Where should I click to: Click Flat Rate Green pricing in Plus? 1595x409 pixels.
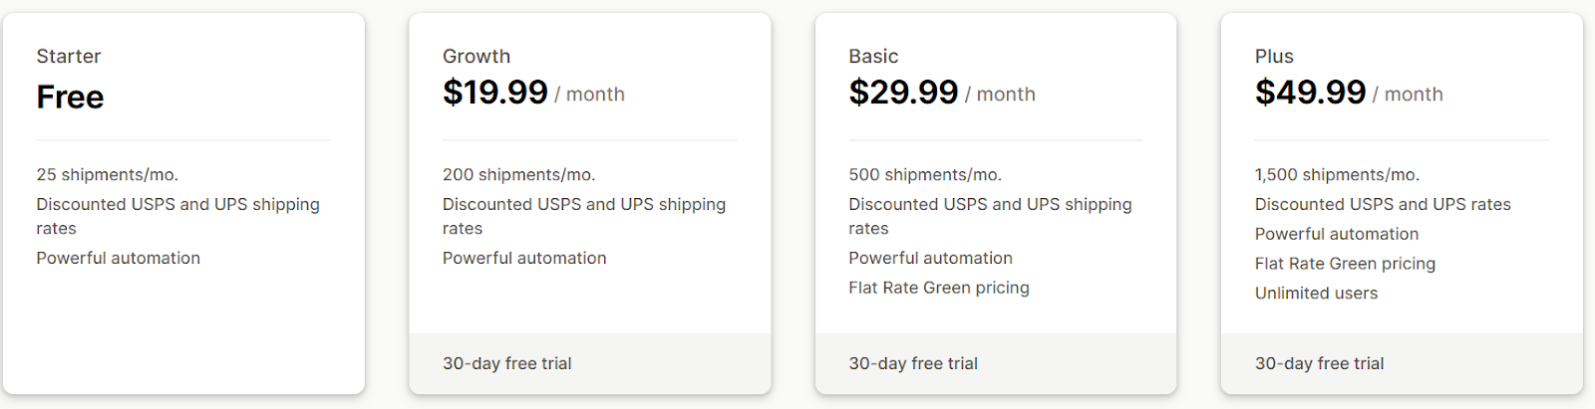coord(1345,264)
